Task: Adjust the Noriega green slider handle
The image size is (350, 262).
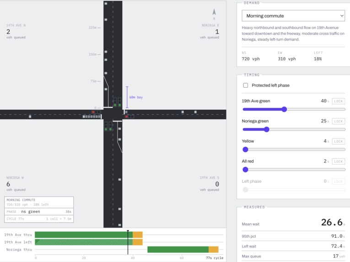Action: point(267,129)
